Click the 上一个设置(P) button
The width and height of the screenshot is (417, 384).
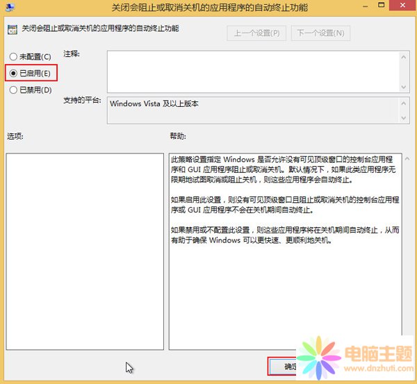(256, 33)
